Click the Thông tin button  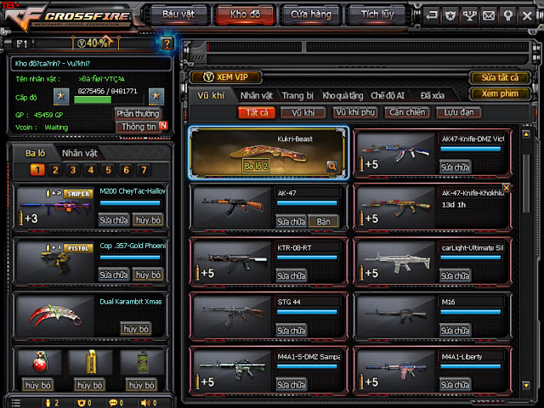[x=138, y=127]
